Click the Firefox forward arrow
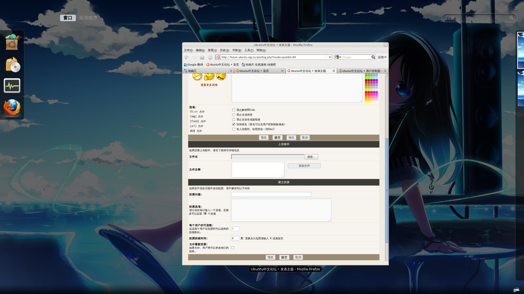 pyautogui.click(x=194, y=57)
